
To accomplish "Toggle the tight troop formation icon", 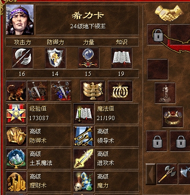I will click(x=61, y=91).
